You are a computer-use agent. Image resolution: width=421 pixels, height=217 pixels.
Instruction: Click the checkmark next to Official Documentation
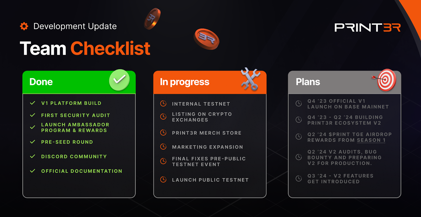click(33, 171)
